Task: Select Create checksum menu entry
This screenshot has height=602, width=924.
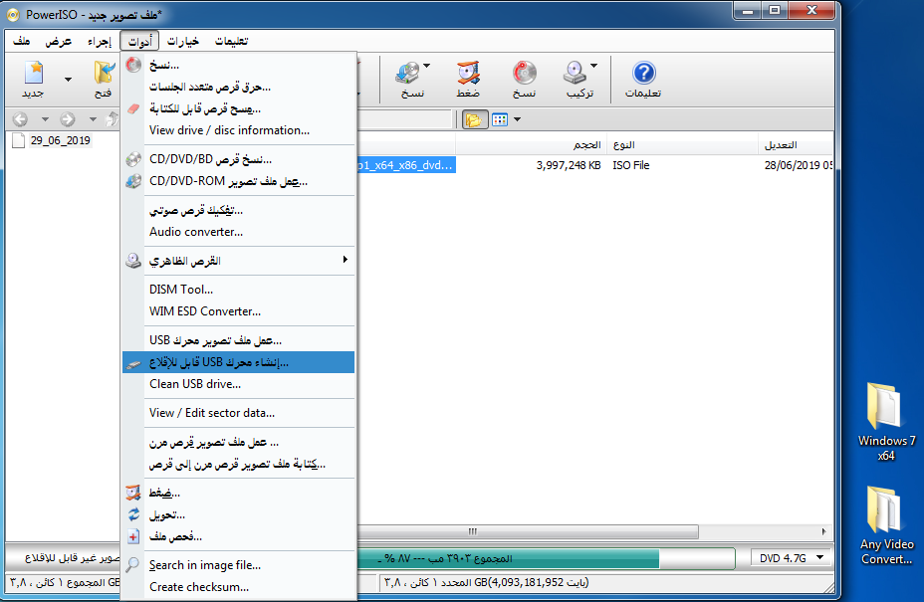Action: coord(238,587)
